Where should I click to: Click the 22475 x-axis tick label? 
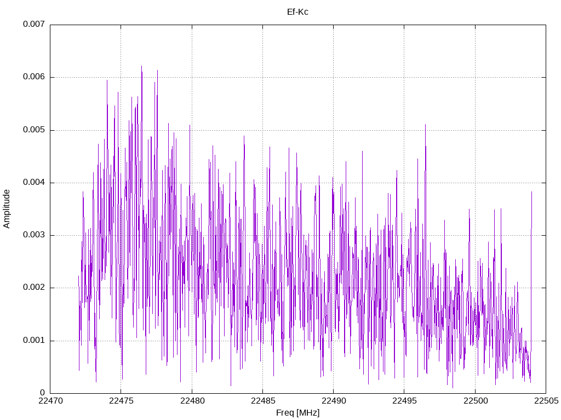(x=121, y=401)
